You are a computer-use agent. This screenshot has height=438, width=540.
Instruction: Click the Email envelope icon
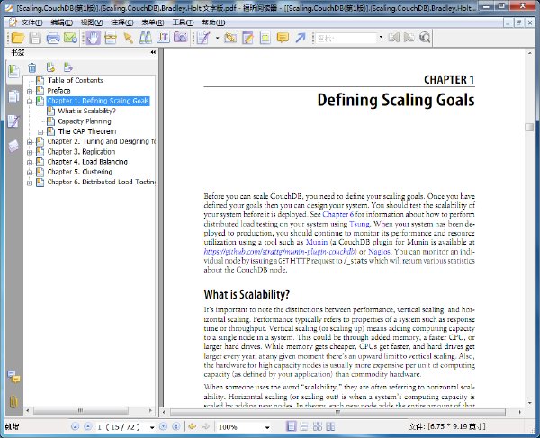[x=70, y=38]
